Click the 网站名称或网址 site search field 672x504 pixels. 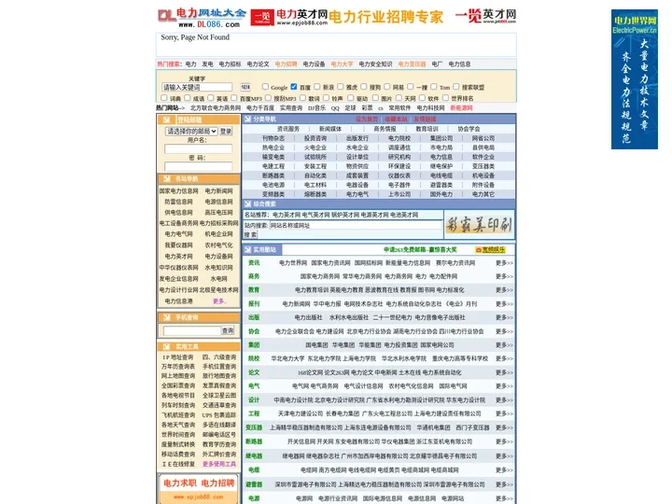click(x=356, y=225)
